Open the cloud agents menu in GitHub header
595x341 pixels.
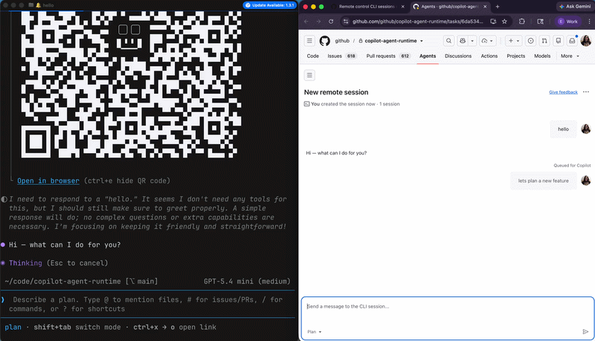point(488,41)
